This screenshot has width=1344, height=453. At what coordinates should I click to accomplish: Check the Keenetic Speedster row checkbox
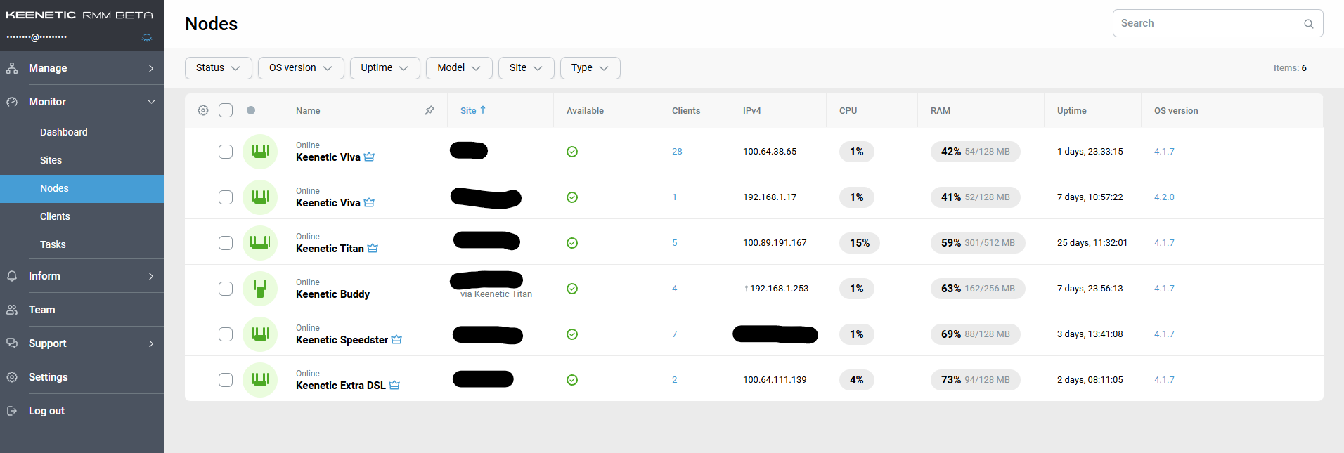[226, 334]
